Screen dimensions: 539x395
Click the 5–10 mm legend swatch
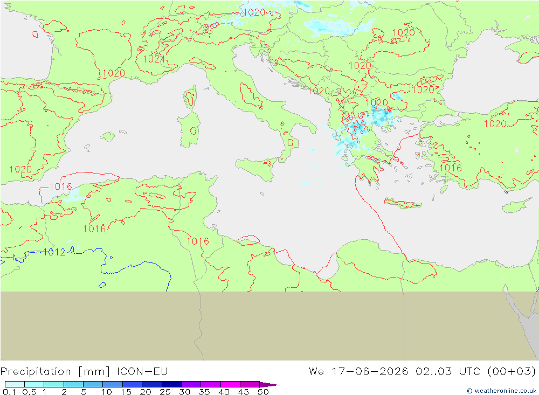93,384
